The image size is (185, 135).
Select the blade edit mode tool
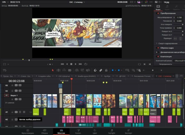click(70, 70)
